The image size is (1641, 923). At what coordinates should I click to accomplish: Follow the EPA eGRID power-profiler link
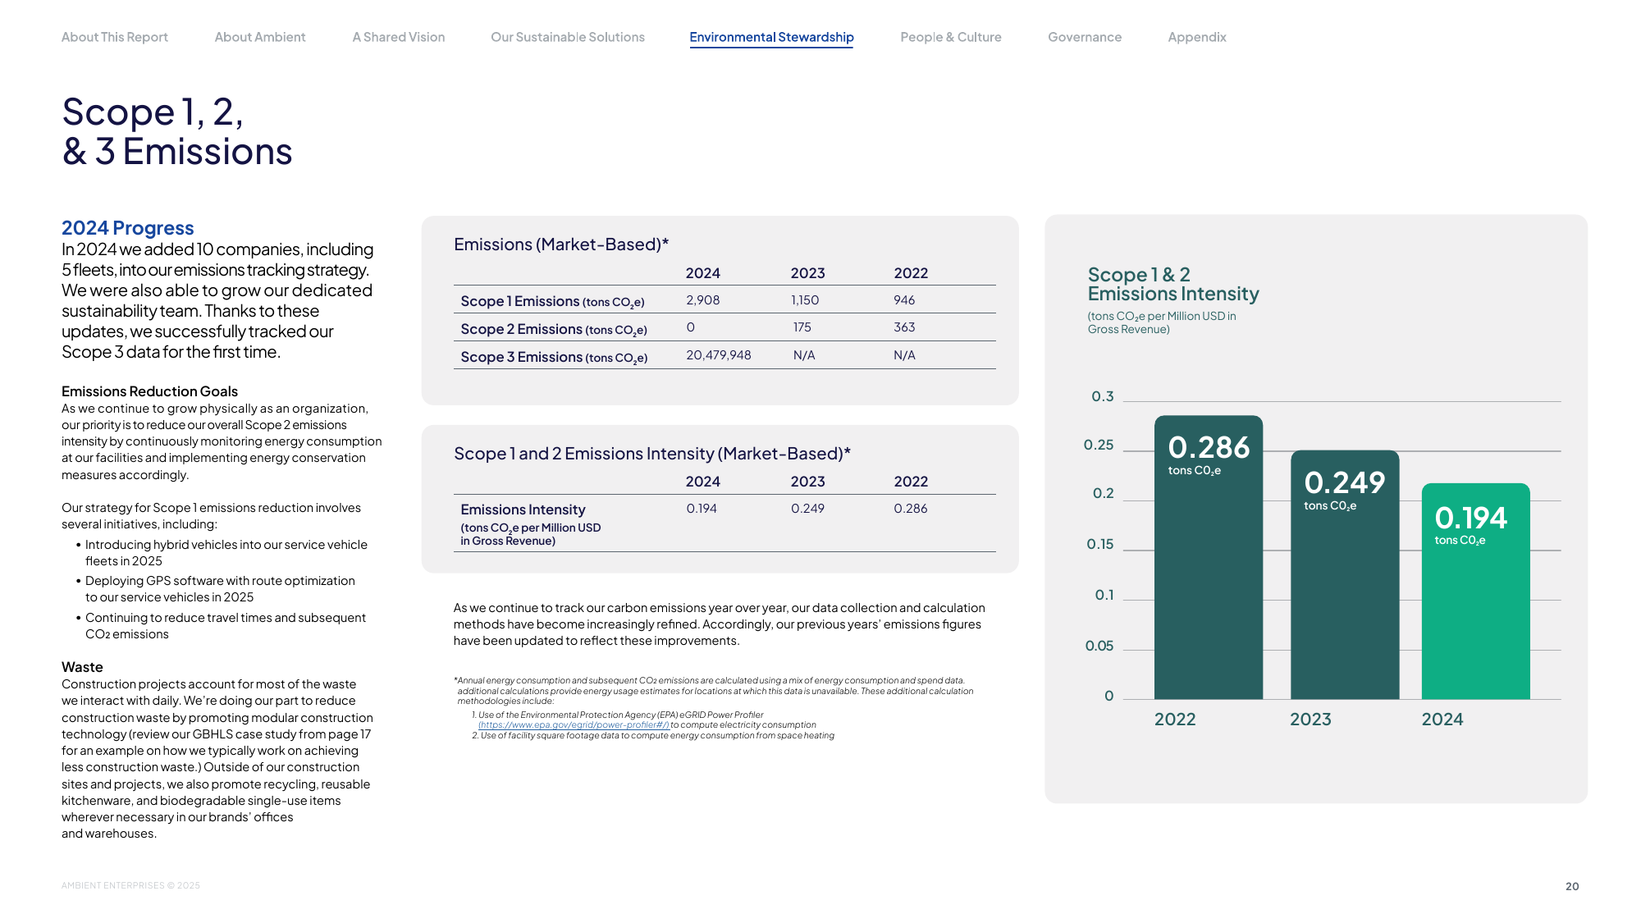pos(574,725)
